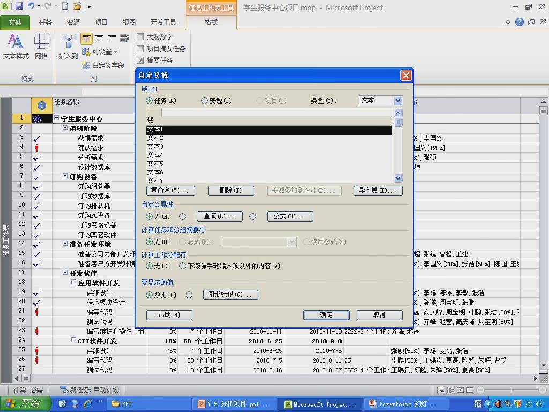
Task: Switch to the 项目 ribbon tab
Action: point(101,23)
